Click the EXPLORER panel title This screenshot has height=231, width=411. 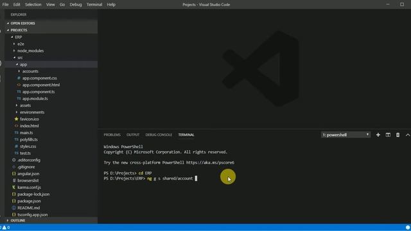click(x=19, y=15)
